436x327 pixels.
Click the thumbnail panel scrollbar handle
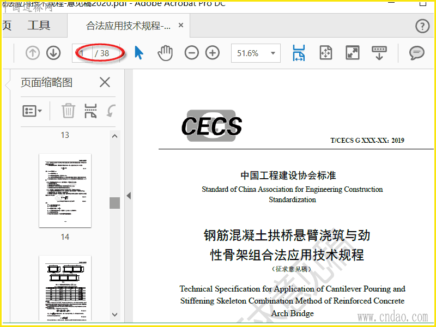pyautogui.click(x=114, y=203)
